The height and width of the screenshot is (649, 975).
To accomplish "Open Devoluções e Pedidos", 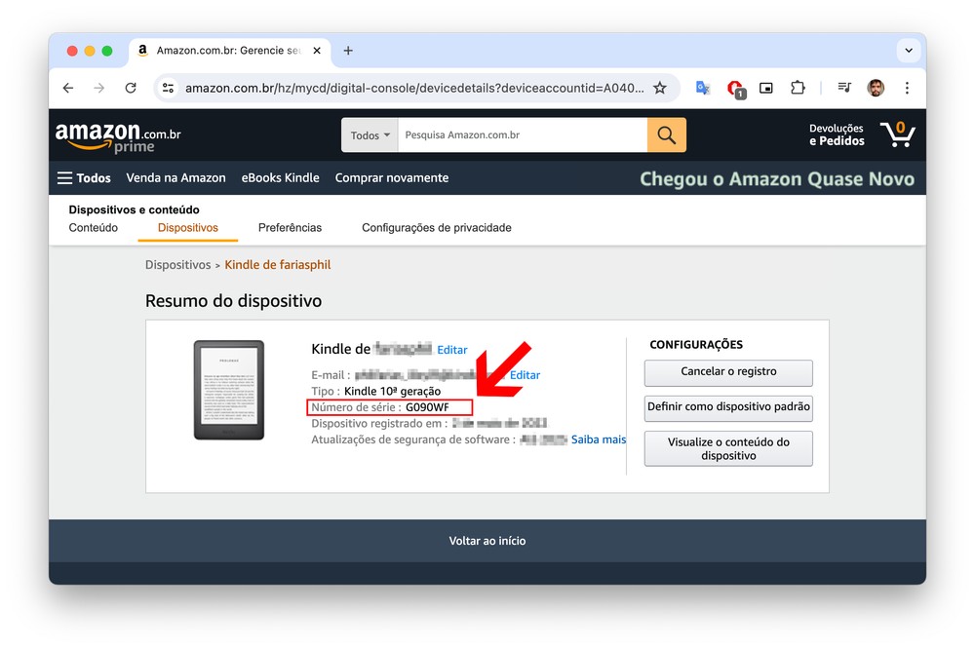I will tap(837, 134).
